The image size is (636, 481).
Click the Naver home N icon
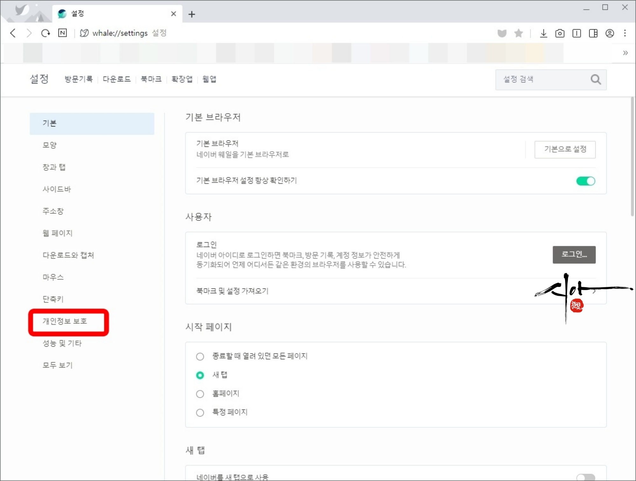pos(63,33)
